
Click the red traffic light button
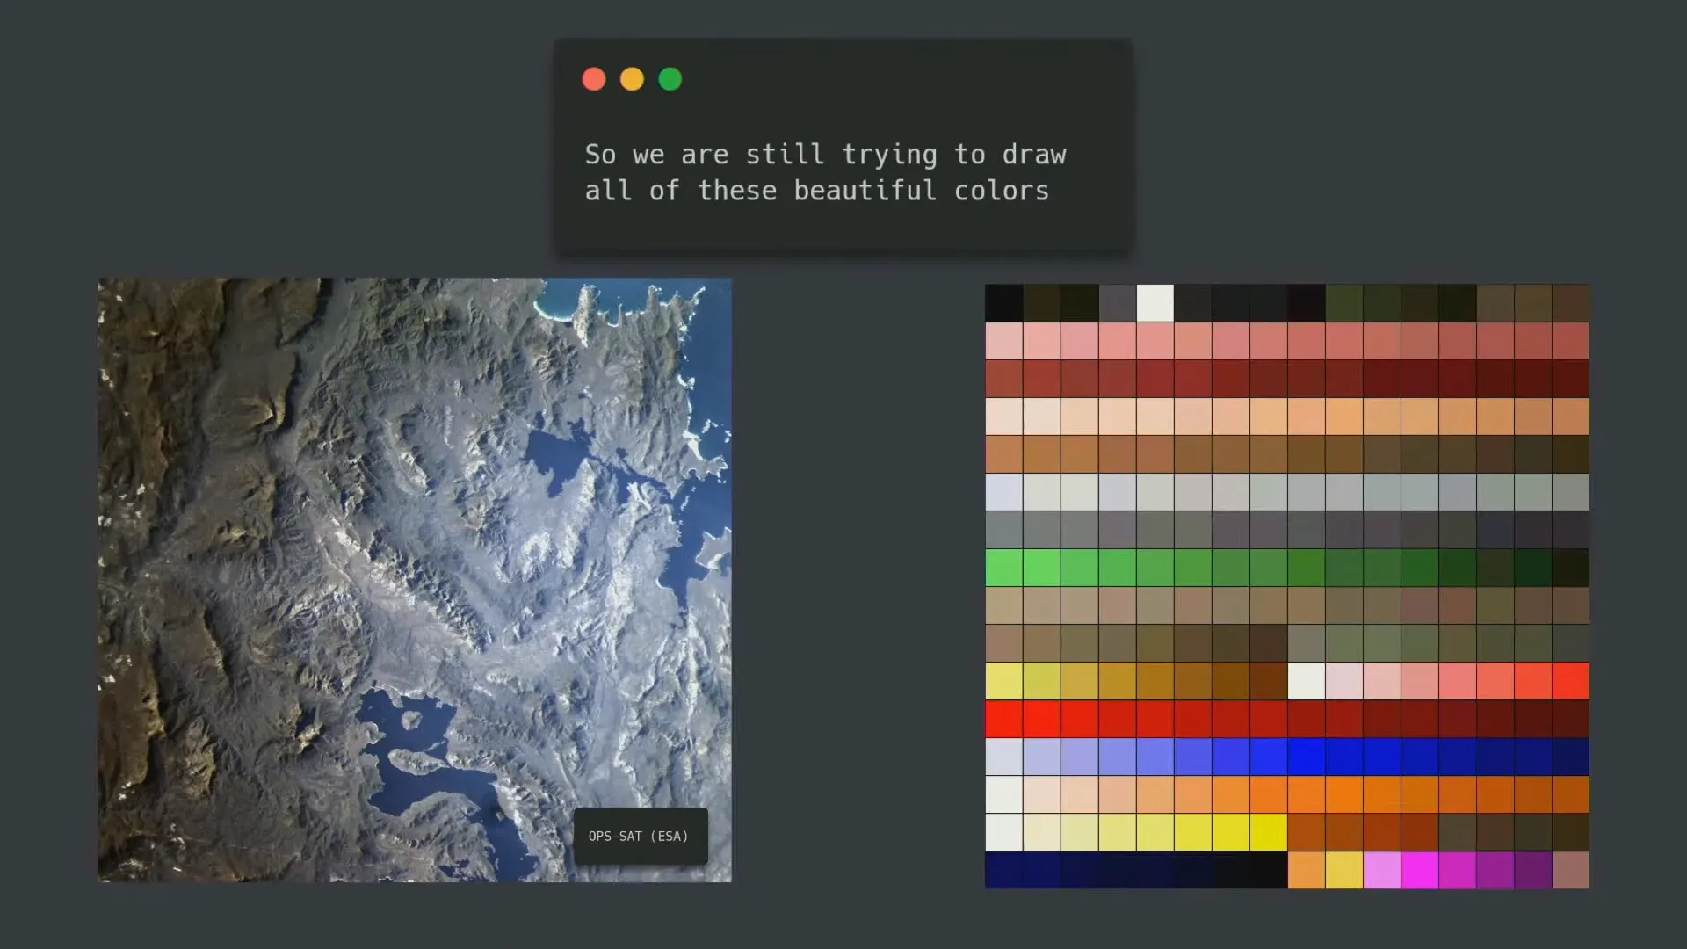(594, 79)
